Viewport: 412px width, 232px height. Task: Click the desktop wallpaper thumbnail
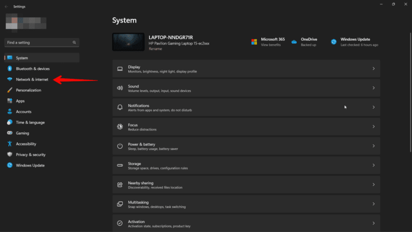tap(128, 42)
